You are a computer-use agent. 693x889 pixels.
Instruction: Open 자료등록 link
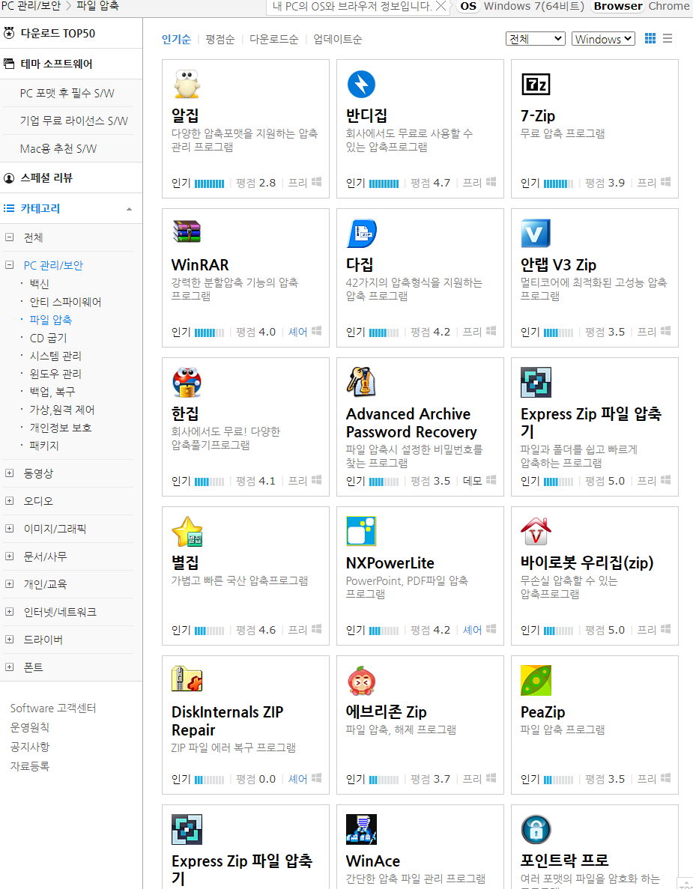[x=30, y=766]
